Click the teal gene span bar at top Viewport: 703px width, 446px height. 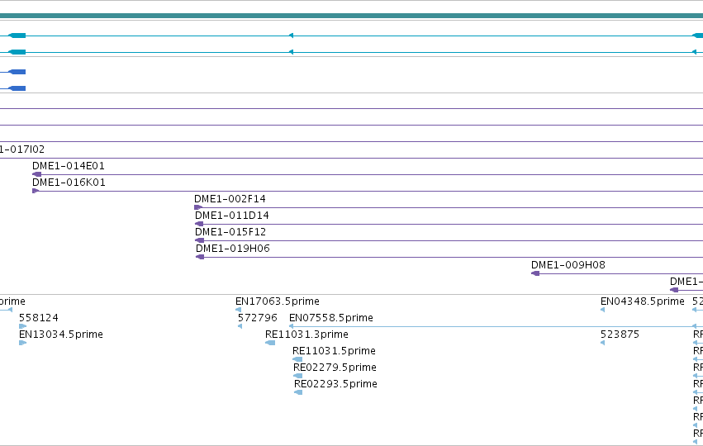coord(352,16)
